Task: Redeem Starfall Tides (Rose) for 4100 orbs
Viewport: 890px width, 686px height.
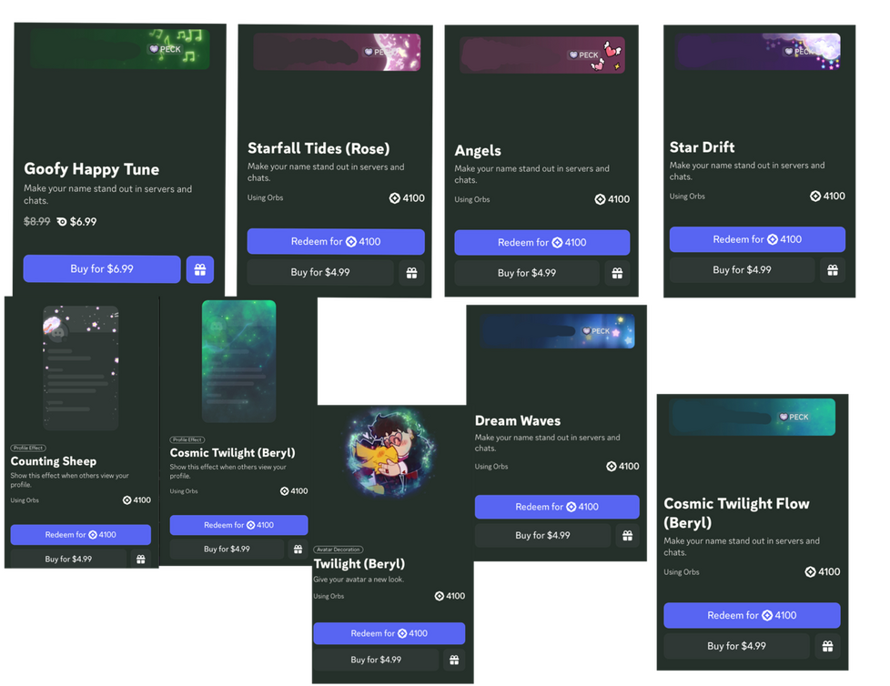Action: tap(336, 242)
